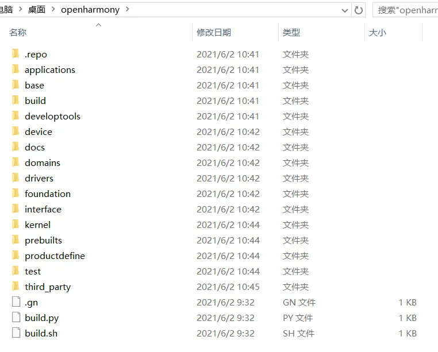Click the .gn file icon
438x352 pixels.
(x=16, y=301)
